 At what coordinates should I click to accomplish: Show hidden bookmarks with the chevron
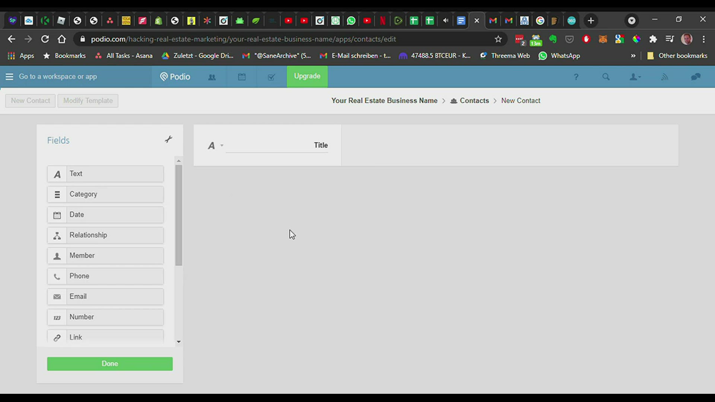tap(633, 56)
